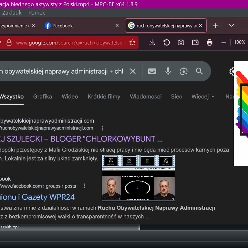Open the Gazety WPR24 Facebook result link
This screenshot has width=248, height=248.
click(37, 197)
